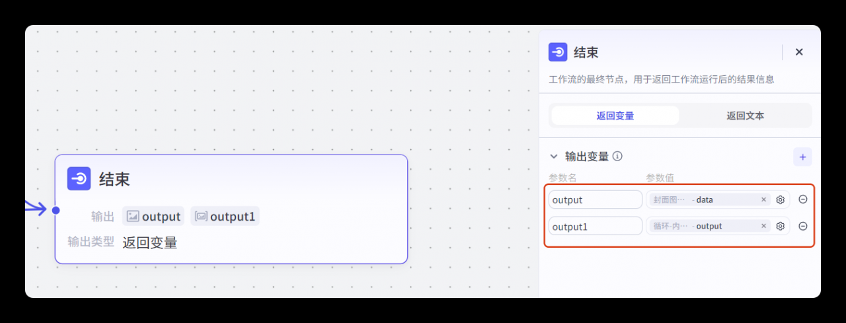This screenshot has width=846, height=323.
Task: Click the End node icon in panel header
Action: (x=558, y=52)
